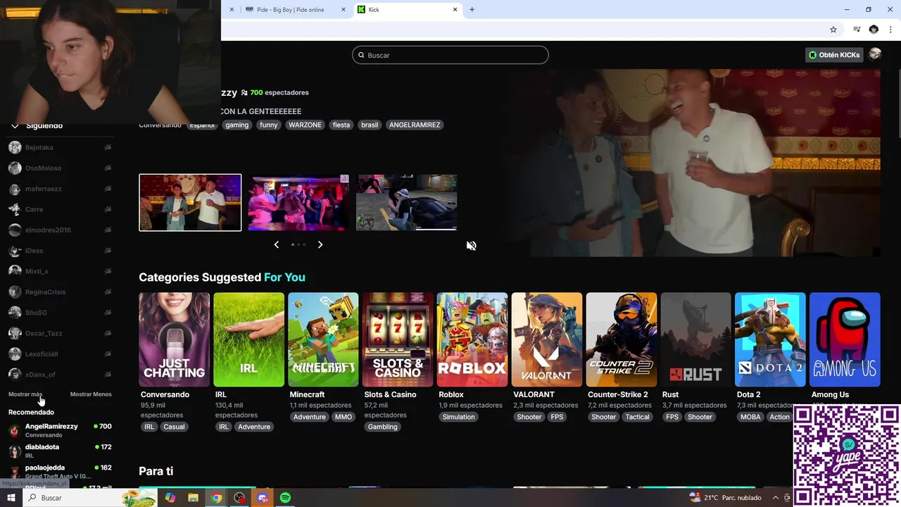Go to next featured stream arrow
The width and height of the screenshot is (901, 507).
pyautogui.click(x=320, y=244)
